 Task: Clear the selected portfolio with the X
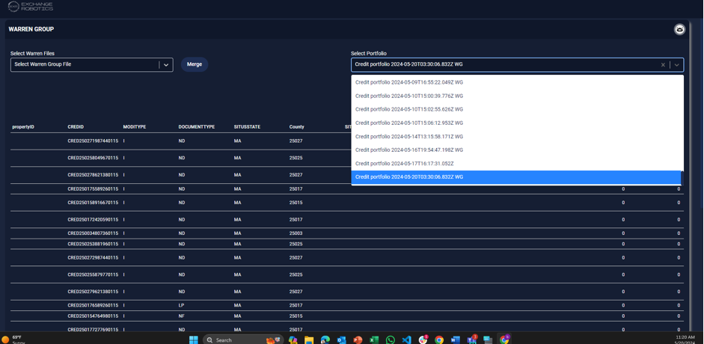(663, 65)
